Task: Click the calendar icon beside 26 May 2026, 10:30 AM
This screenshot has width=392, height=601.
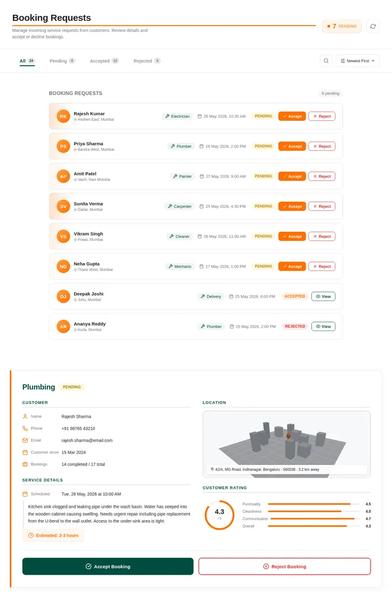Action: coord(200,117)
